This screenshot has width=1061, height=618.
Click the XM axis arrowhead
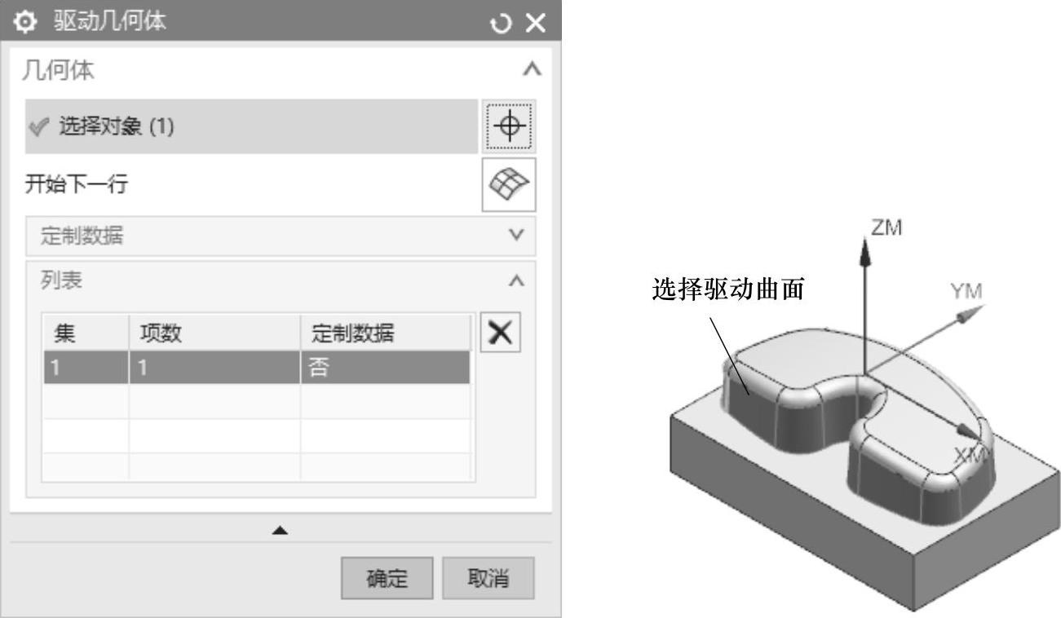pyautogui.click(x=967, y=430)
